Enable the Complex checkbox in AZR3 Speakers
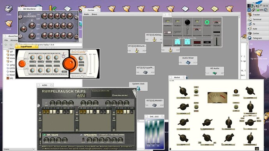This screenshot has height=151, width=269. click(x=100, y=135)
